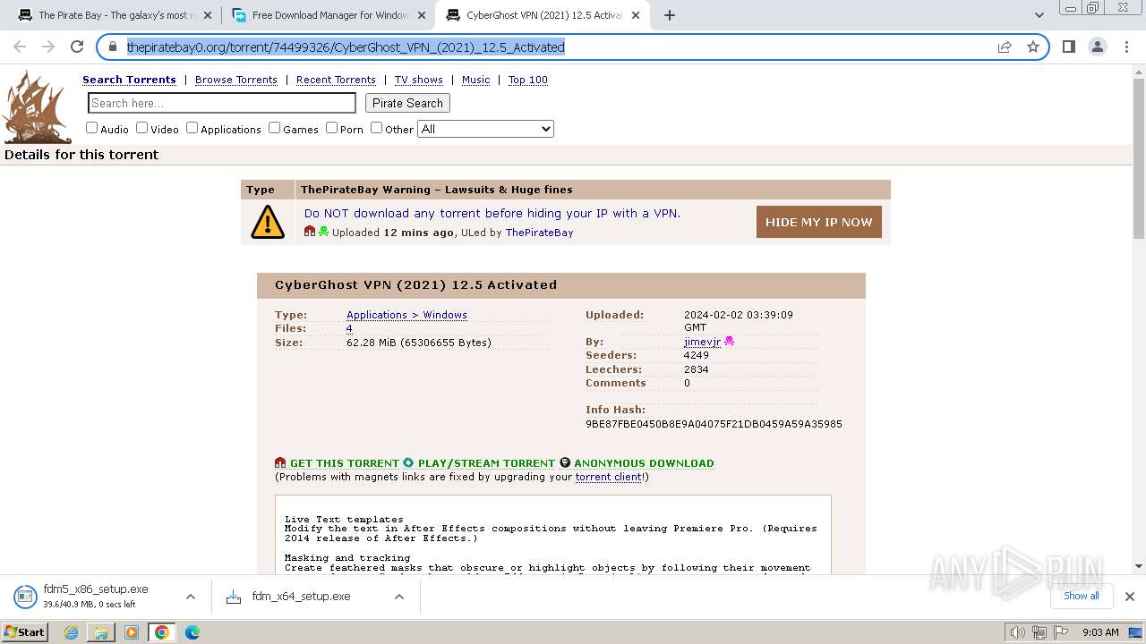Click the magnet icon before Get This Torrent
This screenshot has width=1146, height=644.
click(280, 463)
